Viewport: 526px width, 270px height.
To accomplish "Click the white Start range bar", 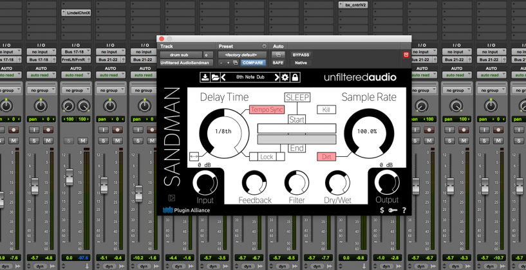I will [x=297, y=129].
